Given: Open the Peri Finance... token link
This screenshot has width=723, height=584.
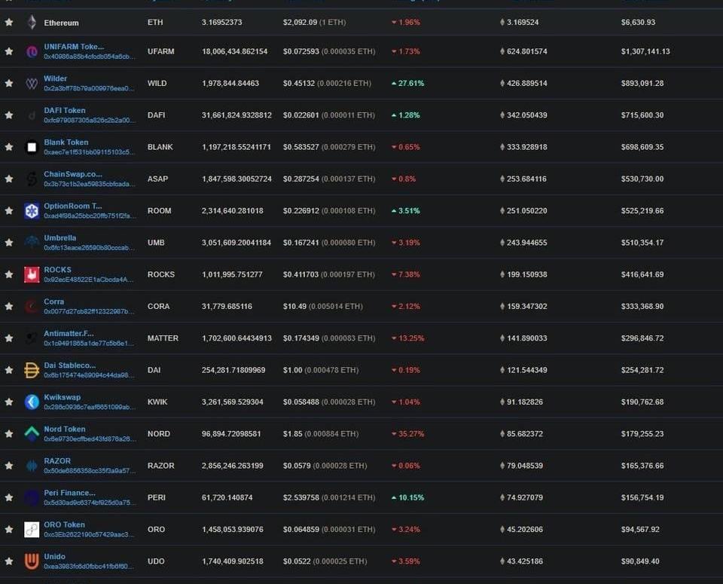Looking at the screenshot, I should (x=69, y=493).
